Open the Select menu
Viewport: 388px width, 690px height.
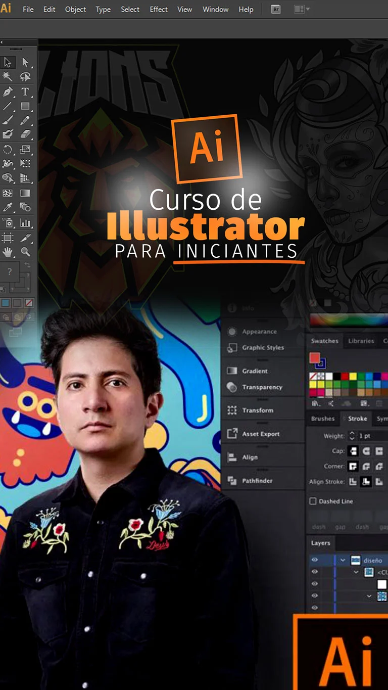(x=130, y=10)
